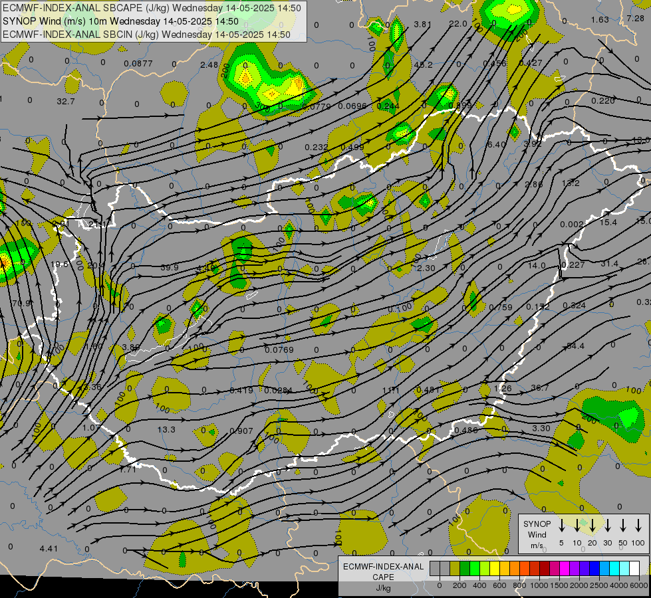Click the map value 3.30
This screenshot has width=651, height=598.
coord(541,428)
